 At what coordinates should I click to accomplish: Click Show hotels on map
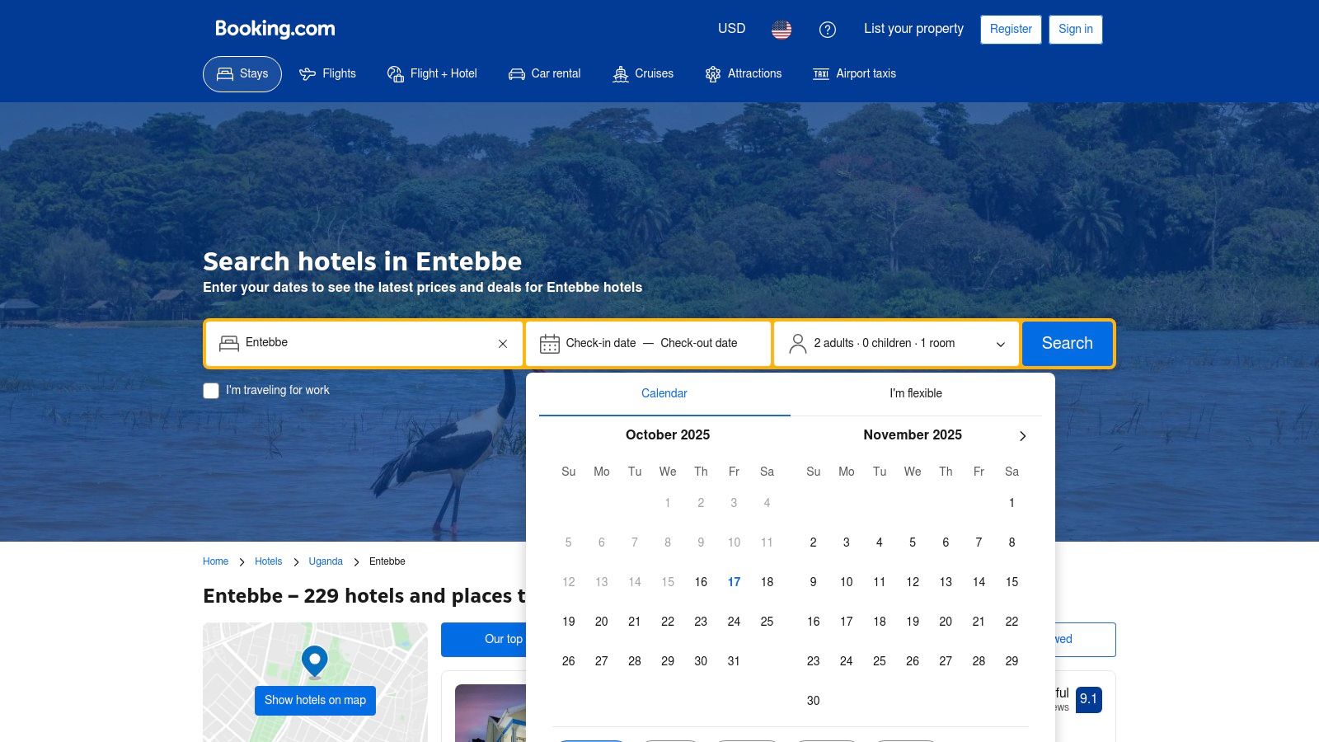pyautogui.click(x=314, y=700)
